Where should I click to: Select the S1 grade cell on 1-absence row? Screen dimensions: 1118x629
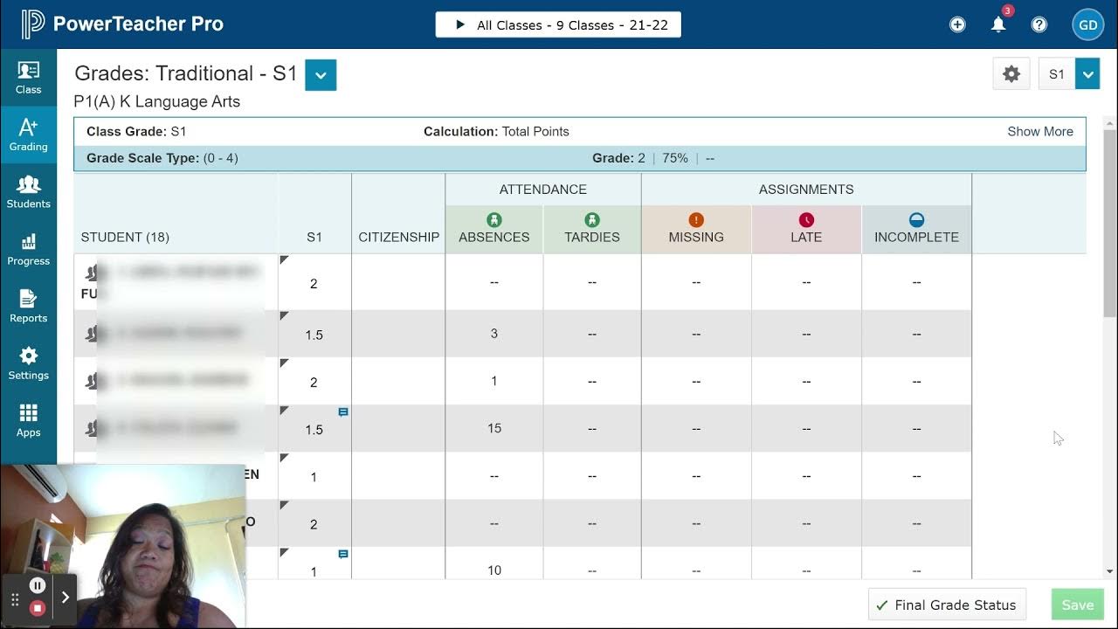[x=314, y=382]
